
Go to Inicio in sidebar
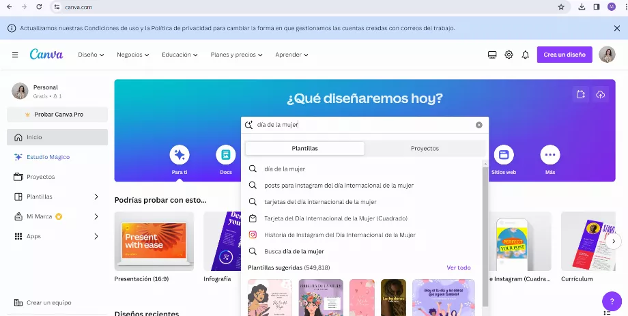point(57,137)
